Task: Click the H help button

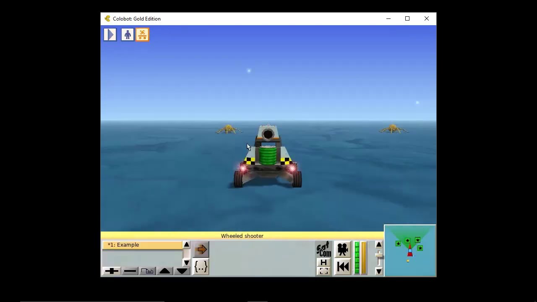Action: (323, 263)
